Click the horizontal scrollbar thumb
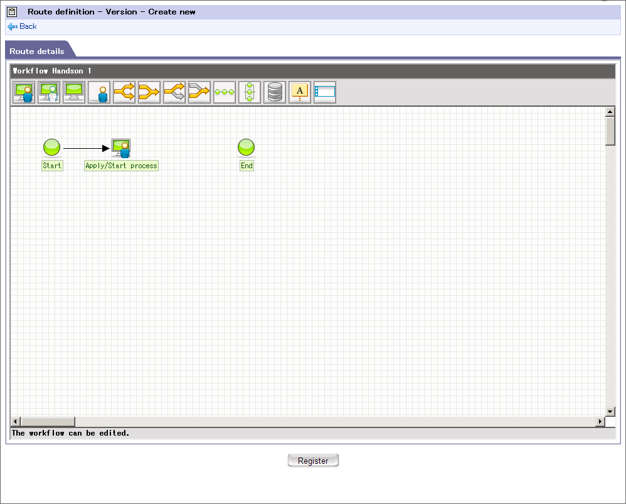The height and width of the screenshot is (504, 626). [48, 421]
